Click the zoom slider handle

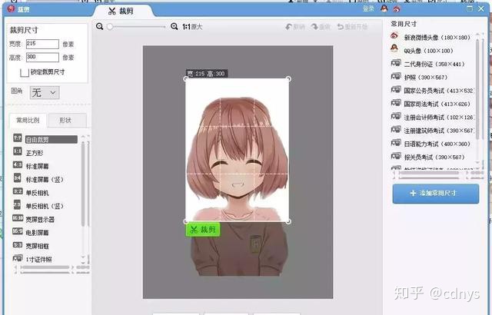pos(110,27)
